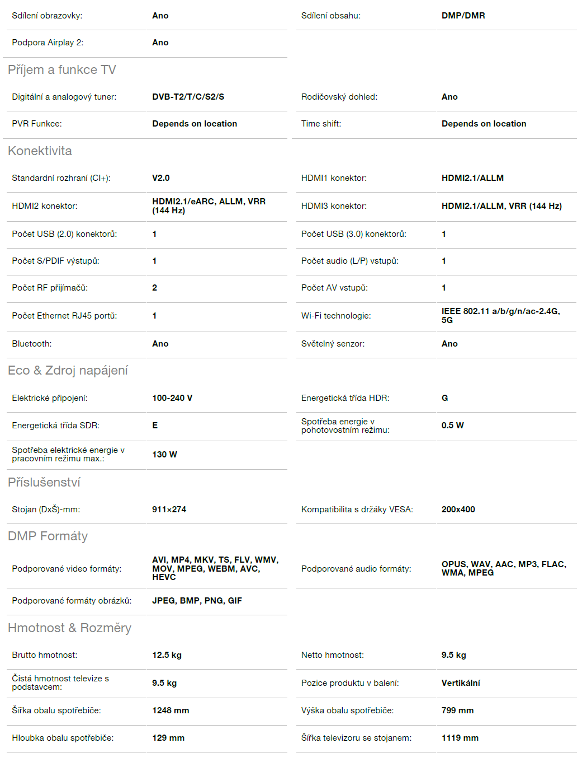Click the VESA compatibility value 200x400

click(458, 509)
